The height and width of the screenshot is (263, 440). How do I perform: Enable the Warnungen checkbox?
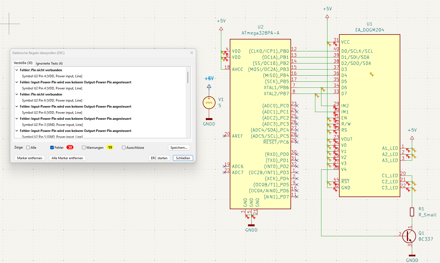click(84, 148)
